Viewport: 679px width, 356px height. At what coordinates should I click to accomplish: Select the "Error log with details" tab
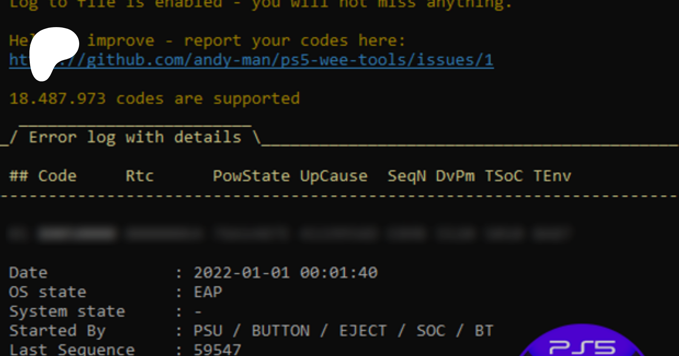point(135,138)
